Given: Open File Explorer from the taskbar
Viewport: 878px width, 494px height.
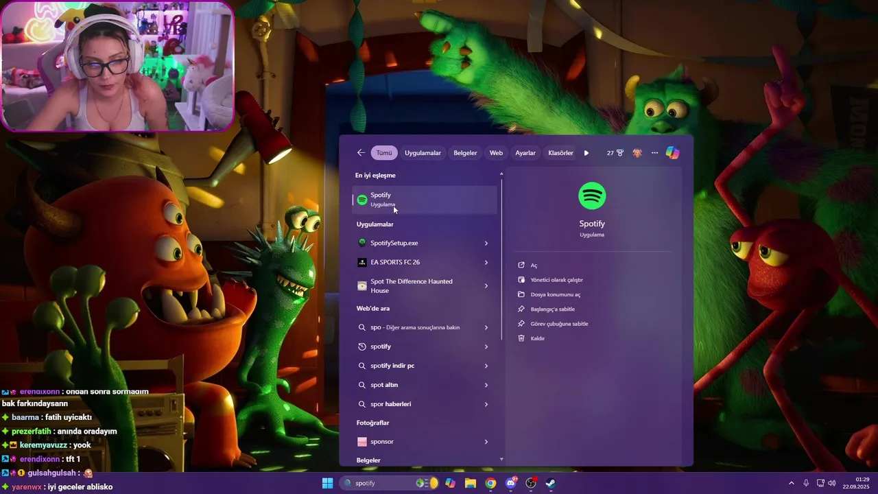Looking at the screenshot, I should point(471,483).
